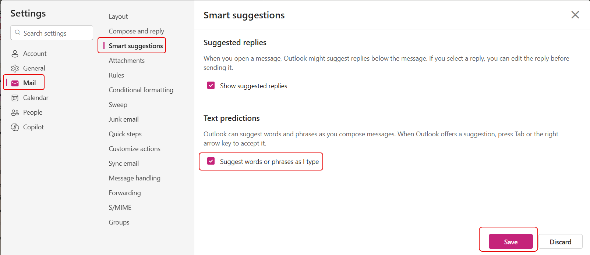Toggle Suggest words or phrases checkbox
Screen dimensions: 590x255
coord(211,161)
